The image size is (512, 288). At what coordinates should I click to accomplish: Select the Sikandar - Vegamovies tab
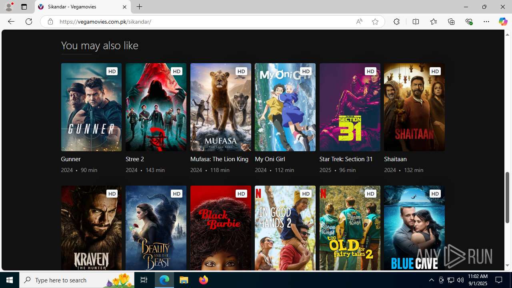click(82, 7)
